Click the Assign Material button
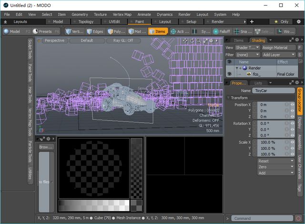305x224 pixels. coord(278,48)
